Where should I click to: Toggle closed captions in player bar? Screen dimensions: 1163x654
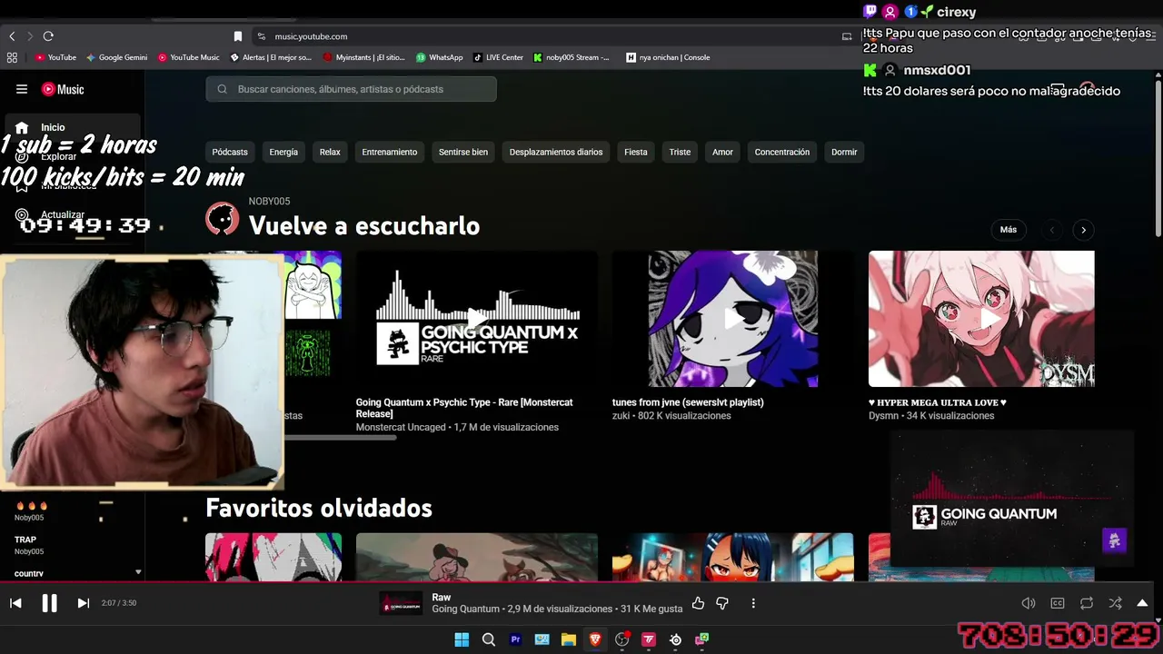(x=1058, y=603)
